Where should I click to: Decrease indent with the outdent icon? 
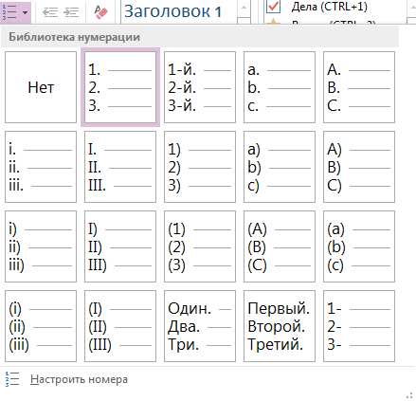[50, 12]
